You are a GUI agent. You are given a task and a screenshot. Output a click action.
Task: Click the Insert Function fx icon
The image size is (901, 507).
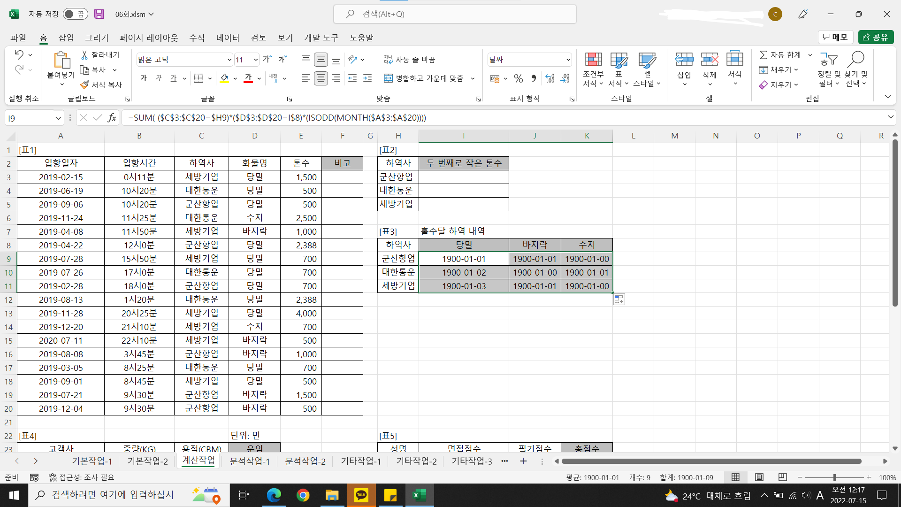coord(112,118)
